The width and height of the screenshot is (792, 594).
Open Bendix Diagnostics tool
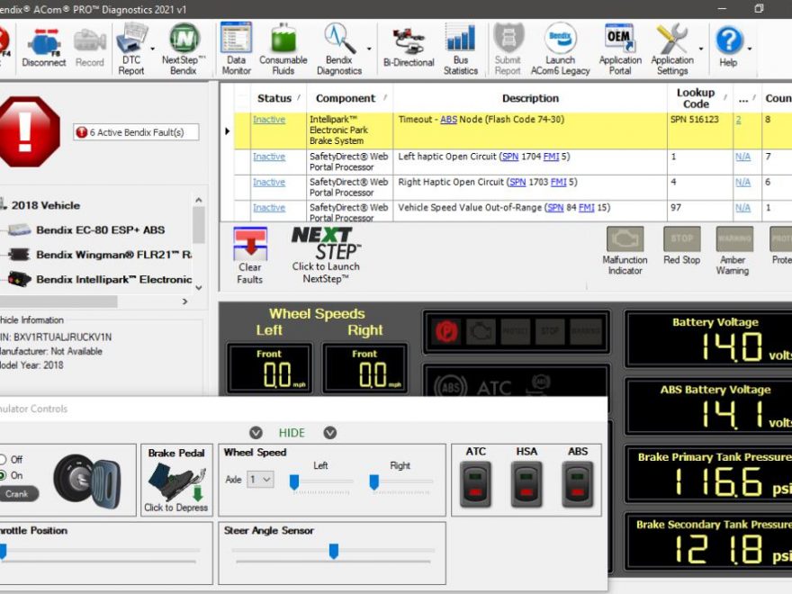click(339, 50)
